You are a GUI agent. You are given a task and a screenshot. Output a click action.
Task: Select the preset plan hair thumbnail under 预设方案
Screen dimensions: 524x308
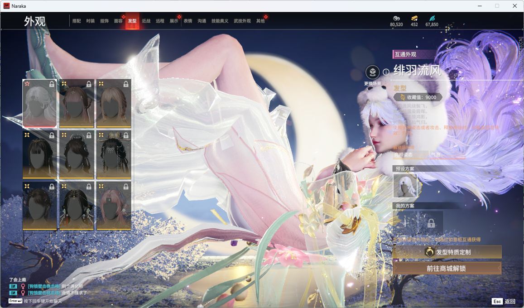tap(405, 186)
